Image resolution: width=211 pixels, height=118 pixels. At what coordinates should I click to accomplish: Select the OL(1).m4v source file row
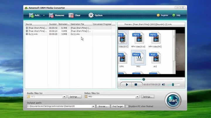(x=70, y=34)
